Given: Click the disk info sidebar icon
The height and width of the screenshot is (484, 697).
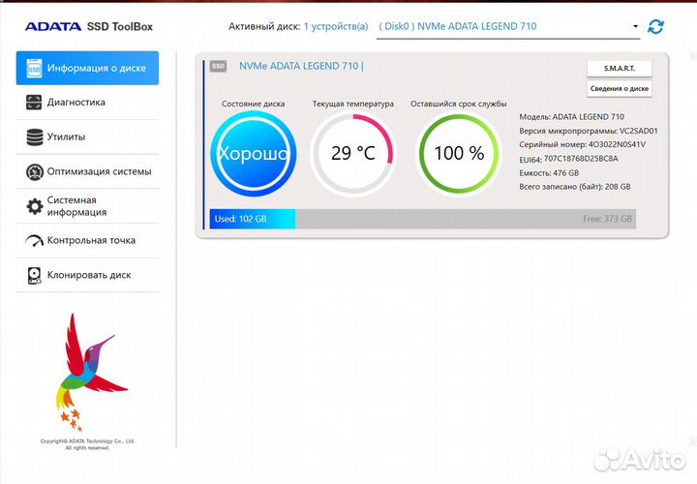Looking at the screenshot, I should [x=35, y=68].
